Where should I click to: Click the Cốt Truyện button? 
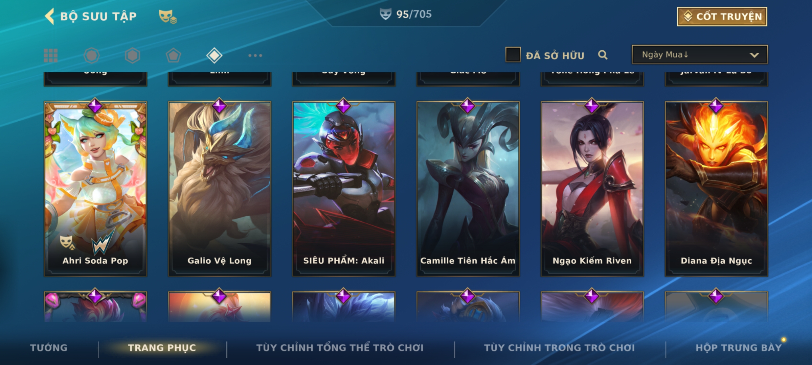click(x=722, y=17)
